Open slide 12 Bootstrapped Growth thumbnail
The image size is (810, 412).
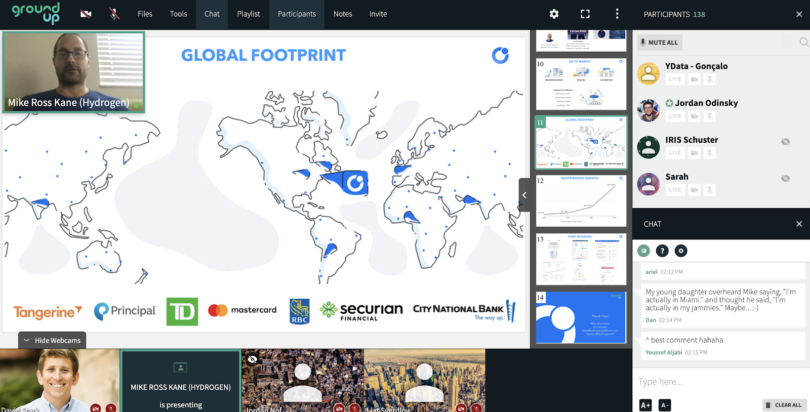[x=581, y=201]
